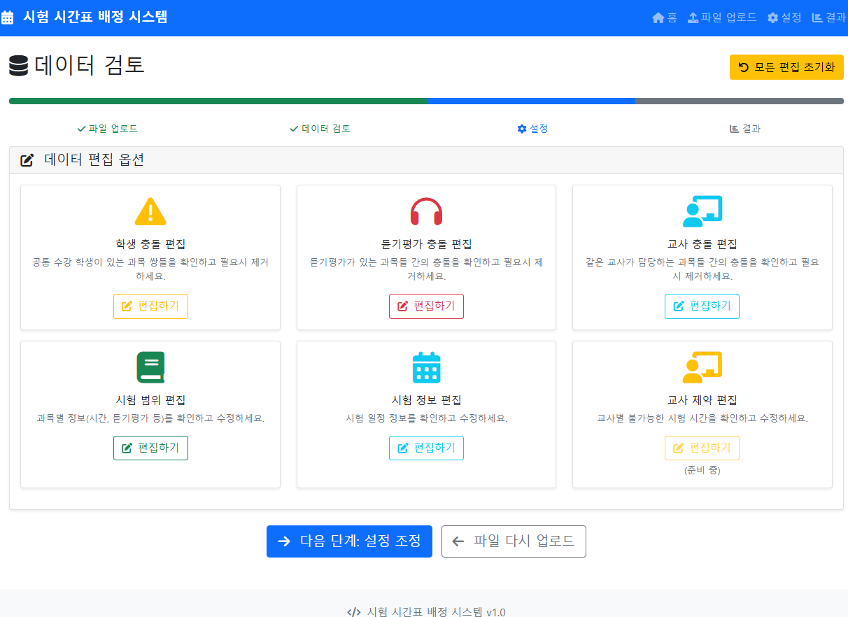Click 모든 편집 초기화 button
Screen dimensions: 848x617
click(x=786, y=67)
